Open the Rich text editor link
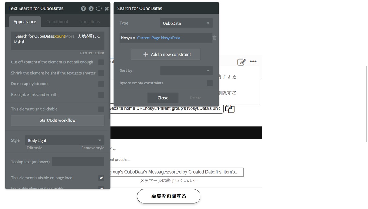This screenshot has width=368, height=209. pos(92,53)
